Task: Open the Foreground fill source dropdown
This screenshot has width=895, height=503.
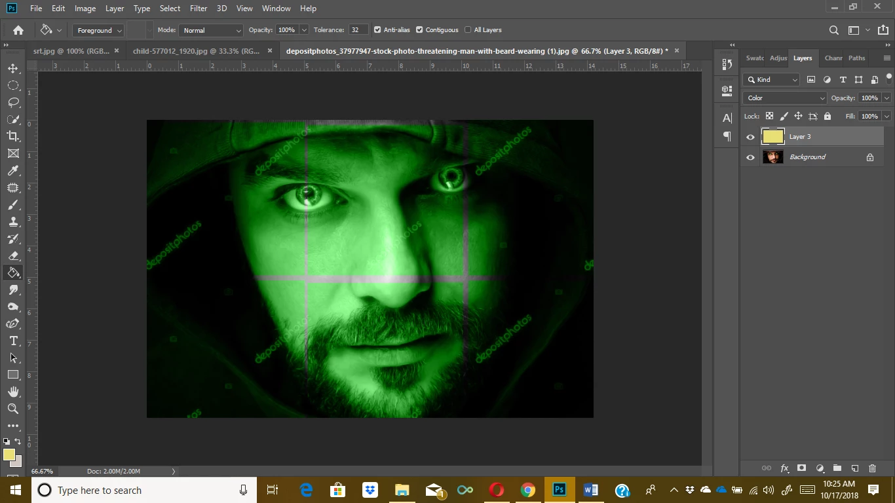Action: coord(98,30)
